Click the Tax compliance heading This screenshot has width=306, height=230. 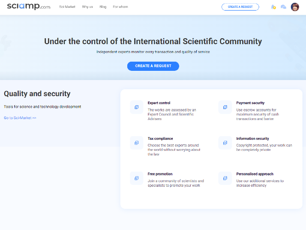pos(160,138)
